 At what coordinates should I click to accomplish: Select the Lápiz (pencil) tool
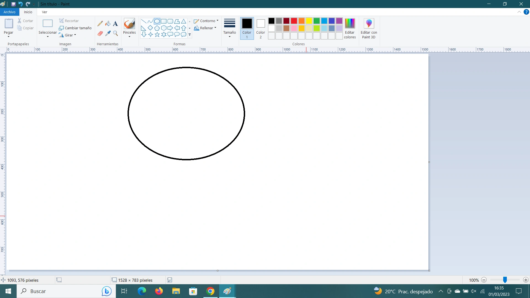point(100,23)
